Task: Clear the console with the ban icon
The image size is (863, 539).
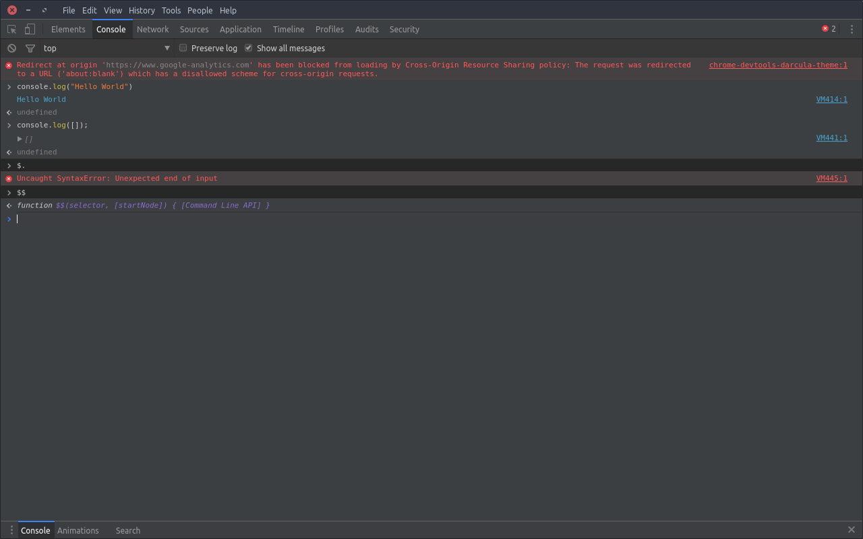Action: point(11,48)
